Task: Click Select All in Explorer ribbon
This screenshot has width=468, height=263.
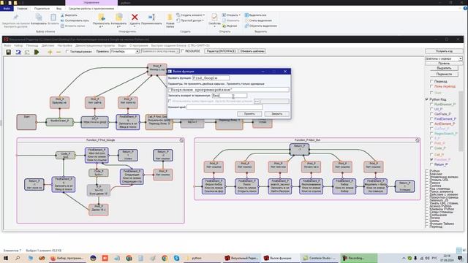Action: point(255,15)
